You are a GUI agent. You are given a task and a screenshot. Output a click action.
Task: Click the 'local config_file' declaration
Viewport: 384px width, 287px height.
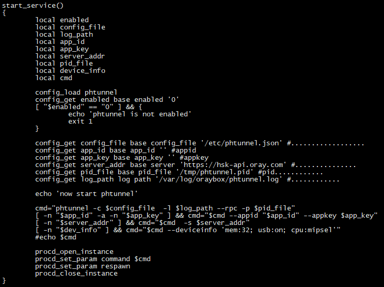[70, 27]
